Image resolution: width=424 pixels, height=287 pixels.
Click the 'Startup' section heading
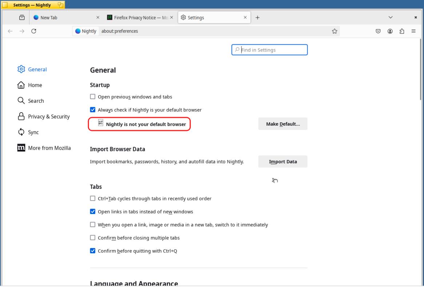coord(100,85)
